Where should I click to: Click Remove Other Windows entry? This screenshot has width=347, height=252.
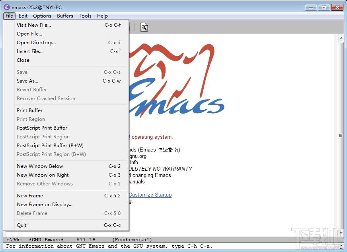coord(72,184)
